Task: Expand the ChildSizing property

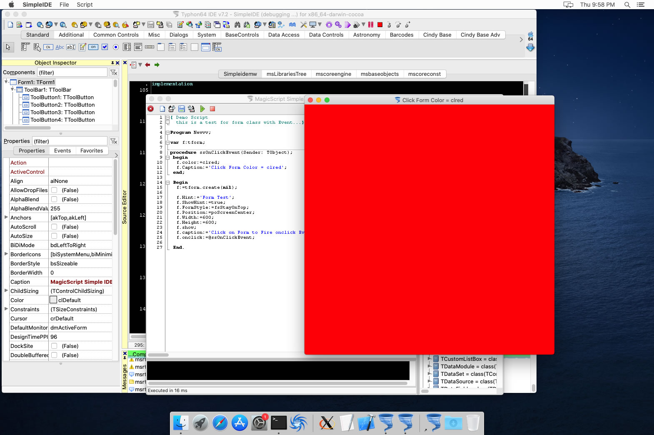Action: tap(6, 290)
